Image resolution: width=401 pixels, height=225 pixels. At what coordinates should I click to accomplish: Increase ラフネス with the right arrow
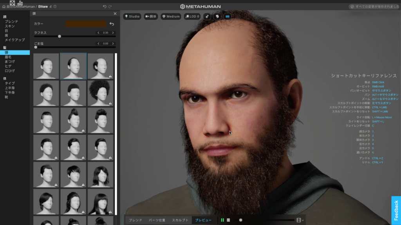click(x=113, y=33)
